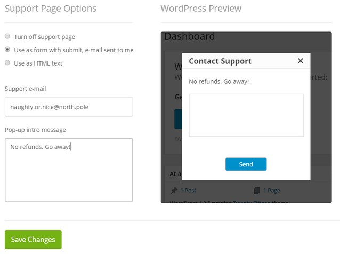
Task: Click the pages icon beside 1 Page
Action: click(257, 190)
